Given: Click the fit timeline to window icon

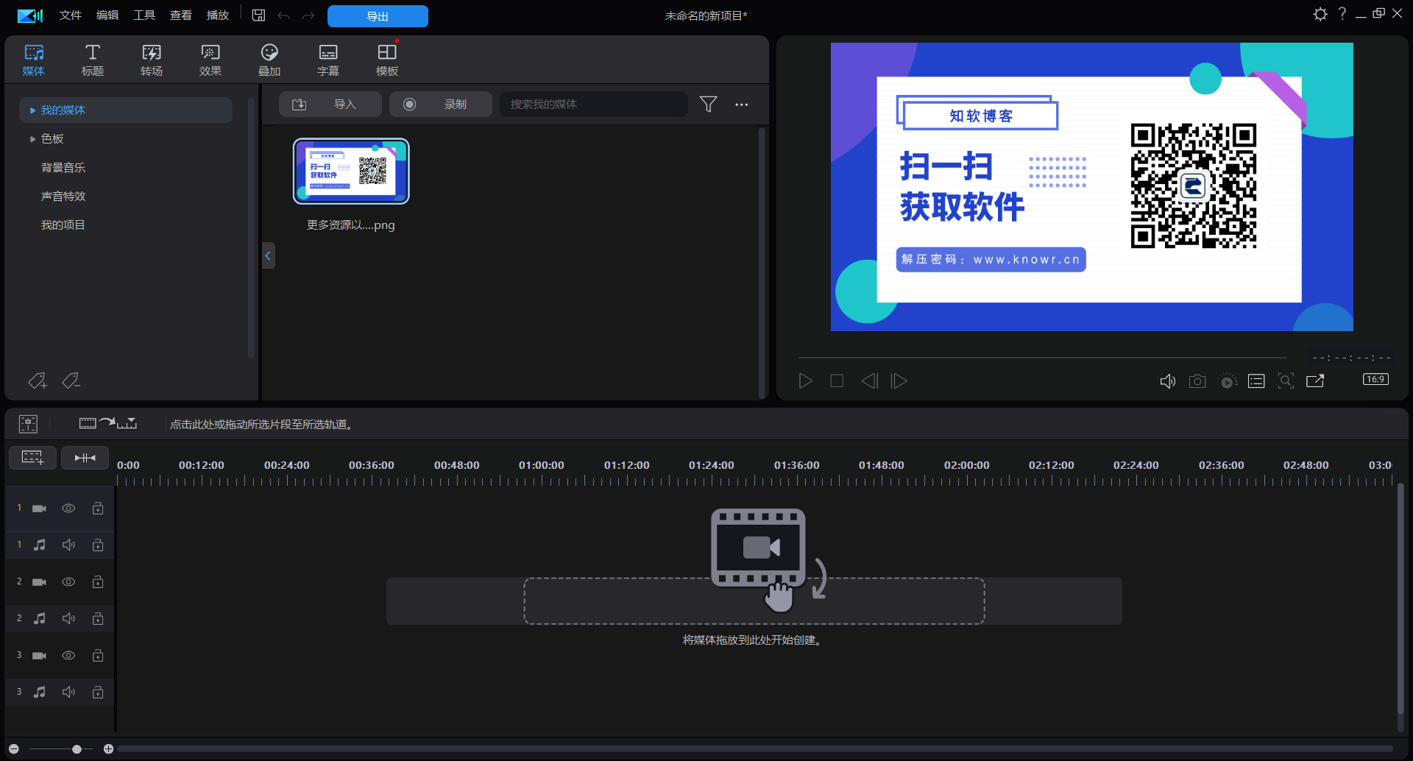Looking at the screenshot, I should (85, 458).
